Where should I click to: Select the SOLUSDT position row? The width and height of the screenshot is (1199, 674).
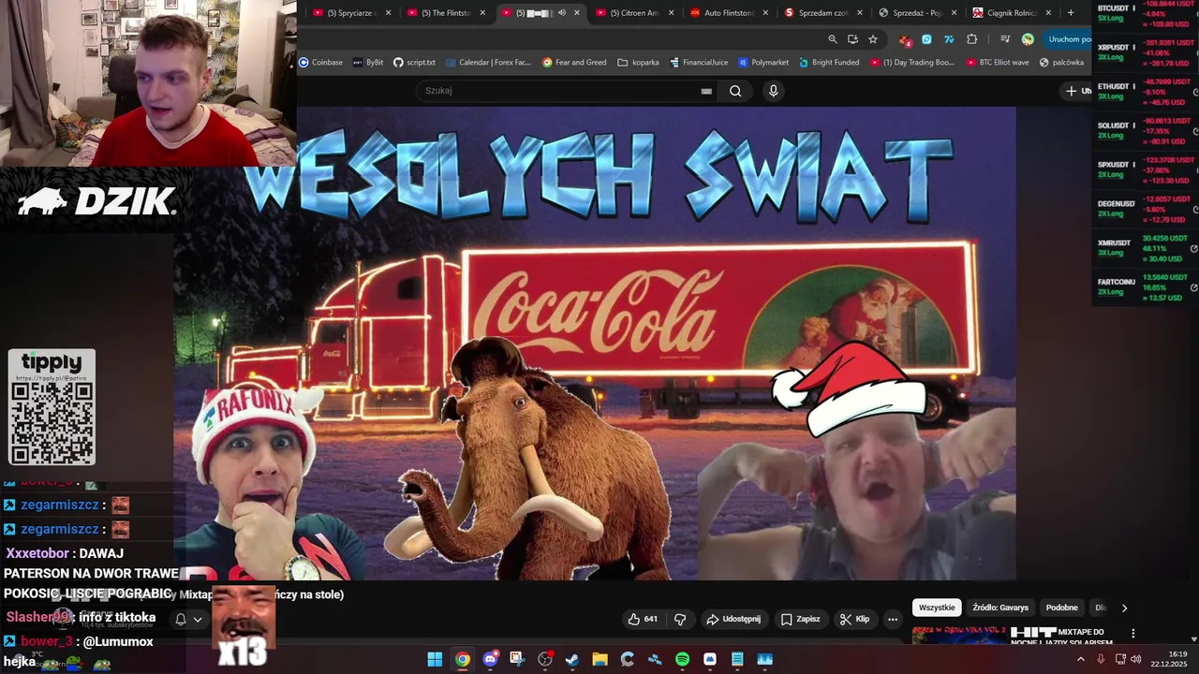coord(1147,130)
